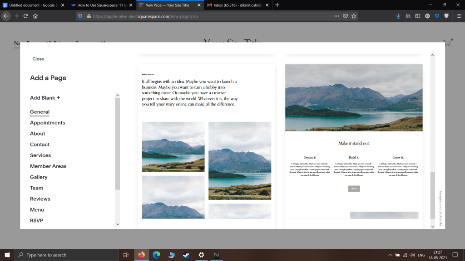Open a new browser tab
This screenshot has width=465, height=261.
277,5
